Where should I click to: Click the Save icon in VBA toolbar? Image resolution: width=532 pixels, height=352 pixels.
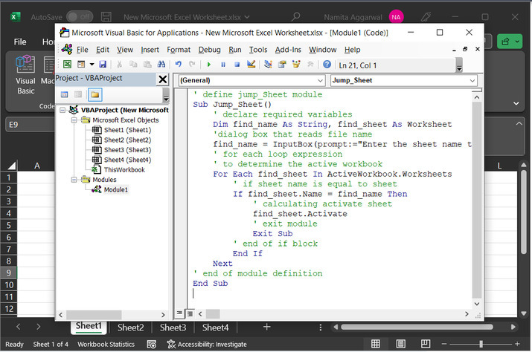pyautogui.click(x=102, y=65)
